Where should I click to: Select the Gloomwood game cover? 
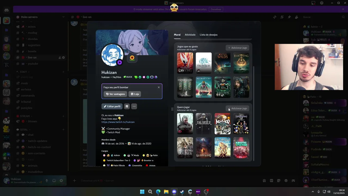204,148
